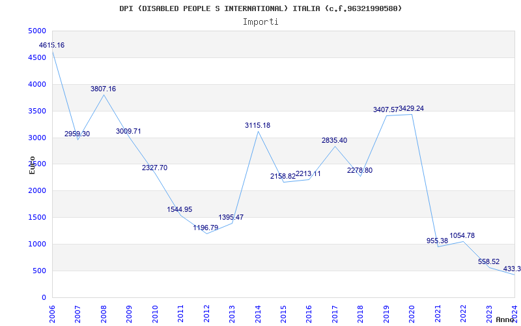Viewport: 521px width, 326px height.
Task: Click x-axis year 2015
Action: (283, 313)
